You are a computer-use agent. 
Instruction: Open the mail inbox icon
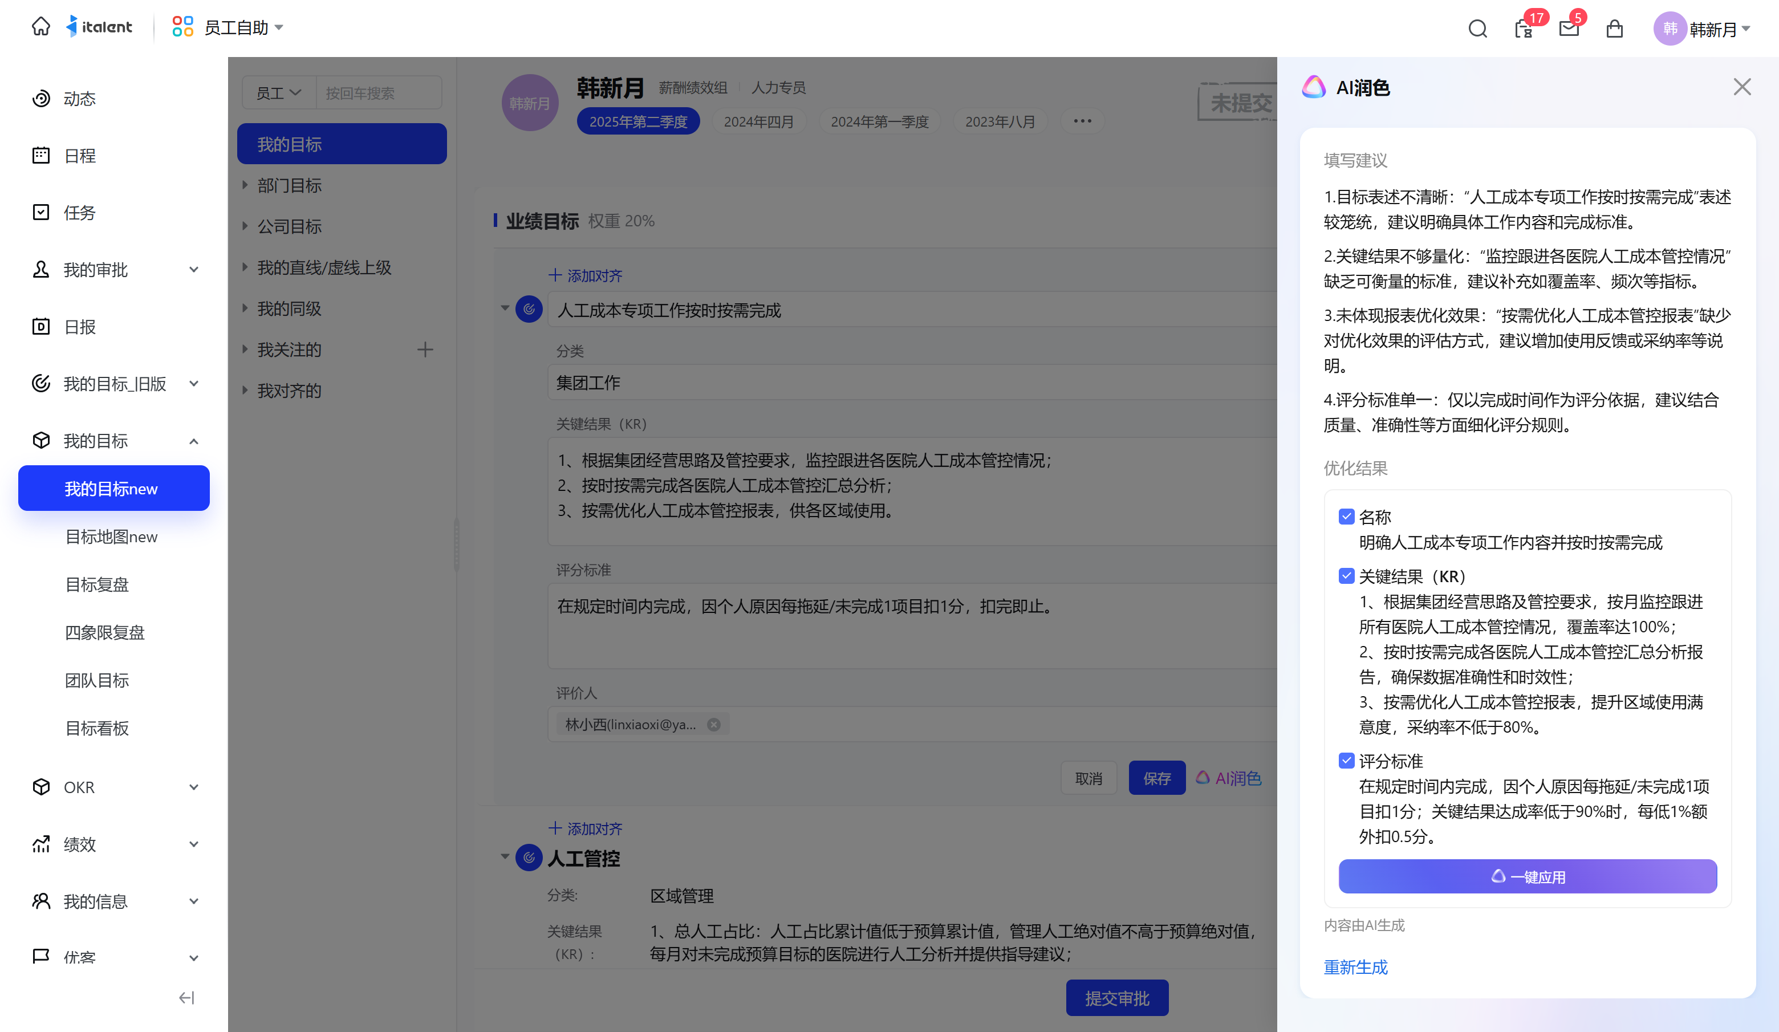coord(1568,29)
